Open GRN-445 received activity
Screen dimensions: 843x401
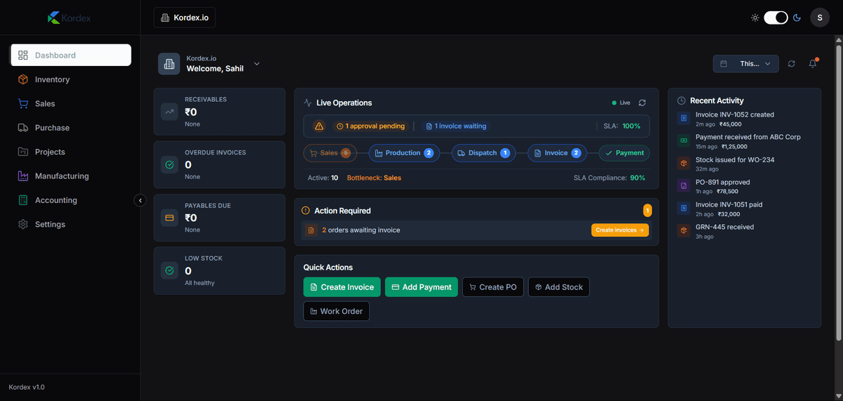(x=745, y=231)
